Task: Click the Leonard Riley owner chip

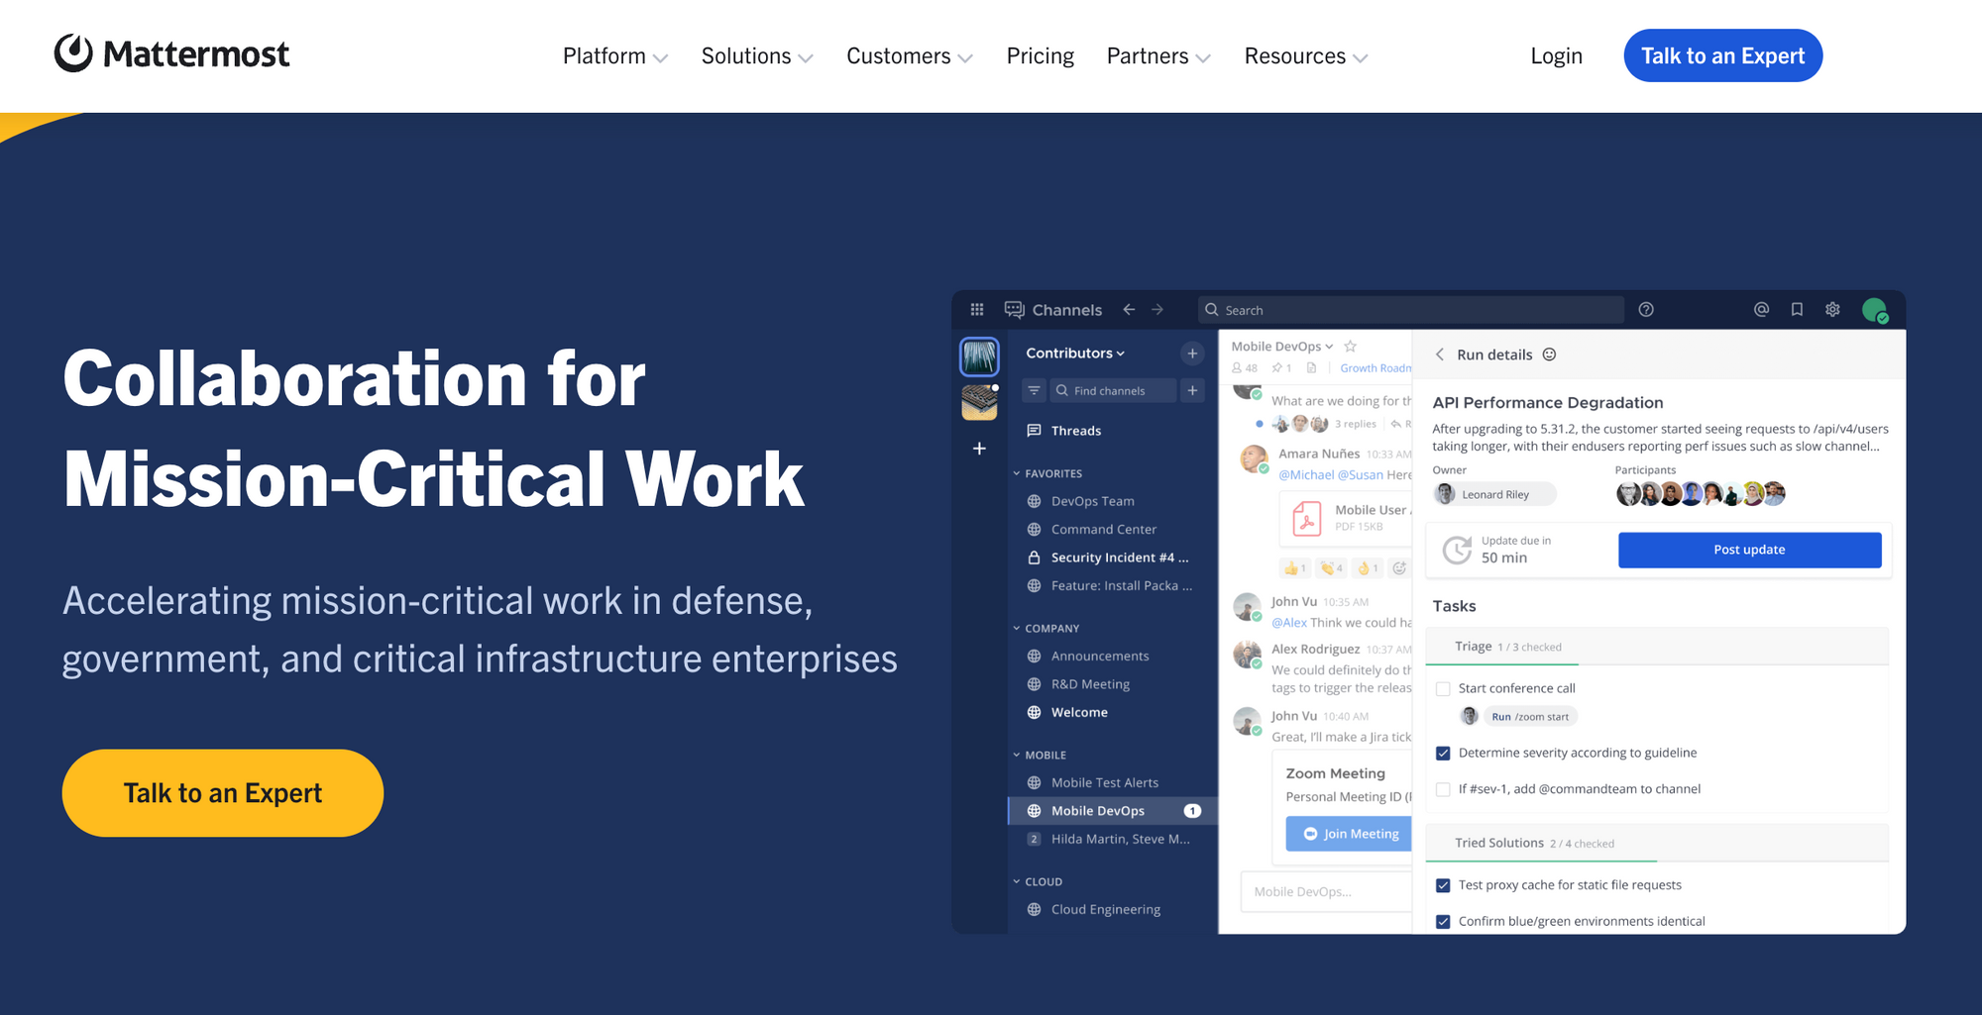Action: [x=1494, y=494]
